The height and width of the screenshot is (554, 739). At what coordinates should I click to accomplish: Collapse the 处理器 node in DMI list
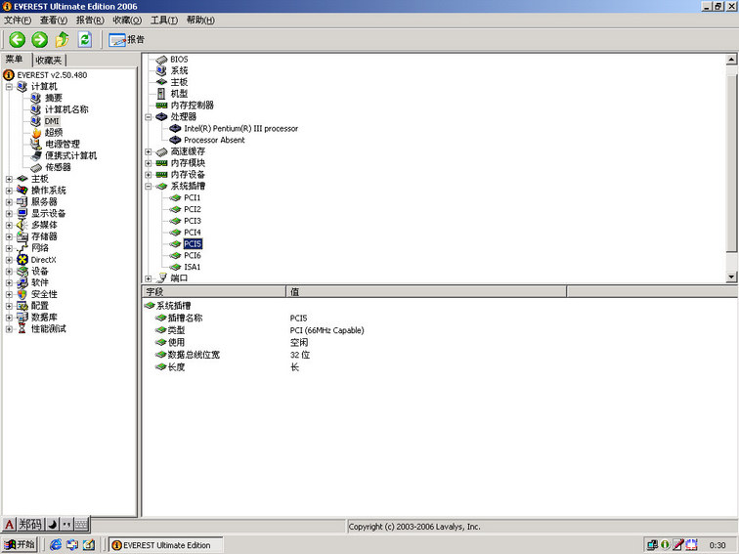point(149,117)
